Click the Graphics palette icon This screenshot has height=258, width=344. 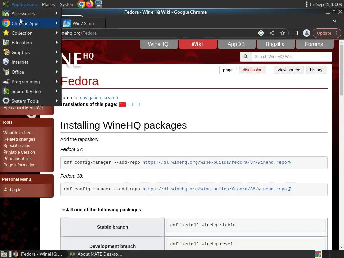[6, 52]
